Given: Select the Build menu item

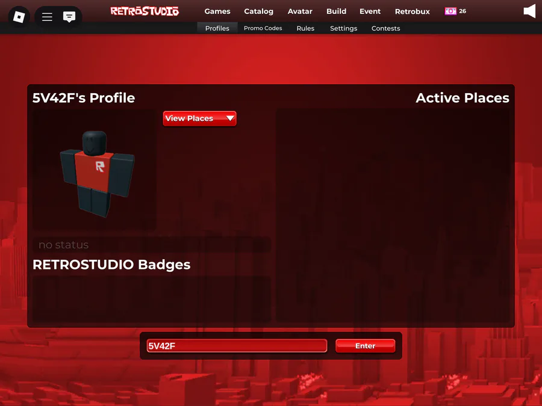Looking at the screenshot, I should coord(336,11).
